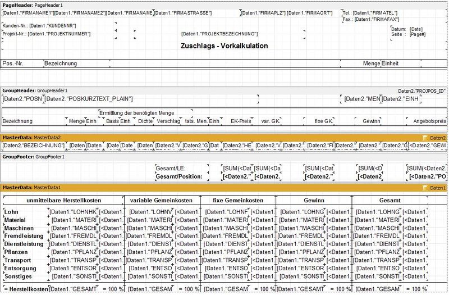449x295 pixels.
Task: Click the Datum: [Date] field
Action: pos(407,29)
